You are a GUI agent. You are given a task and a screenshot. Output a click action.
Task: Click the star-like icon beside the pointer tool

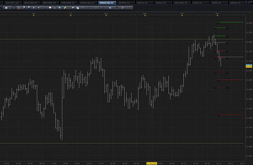[38, 8]
